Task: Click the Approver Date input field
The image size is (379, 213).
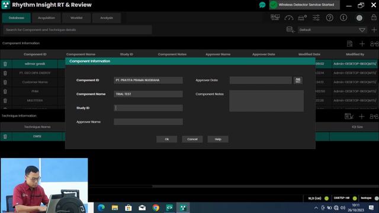Action: tap(261, 80)
